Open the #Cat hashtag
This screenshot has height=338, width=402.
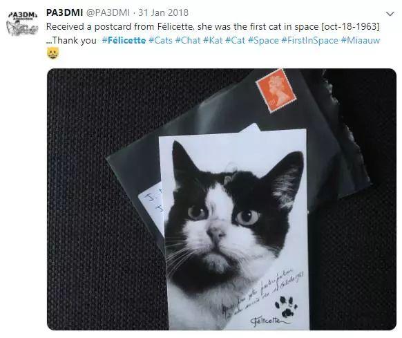click(x=235, y=40)
